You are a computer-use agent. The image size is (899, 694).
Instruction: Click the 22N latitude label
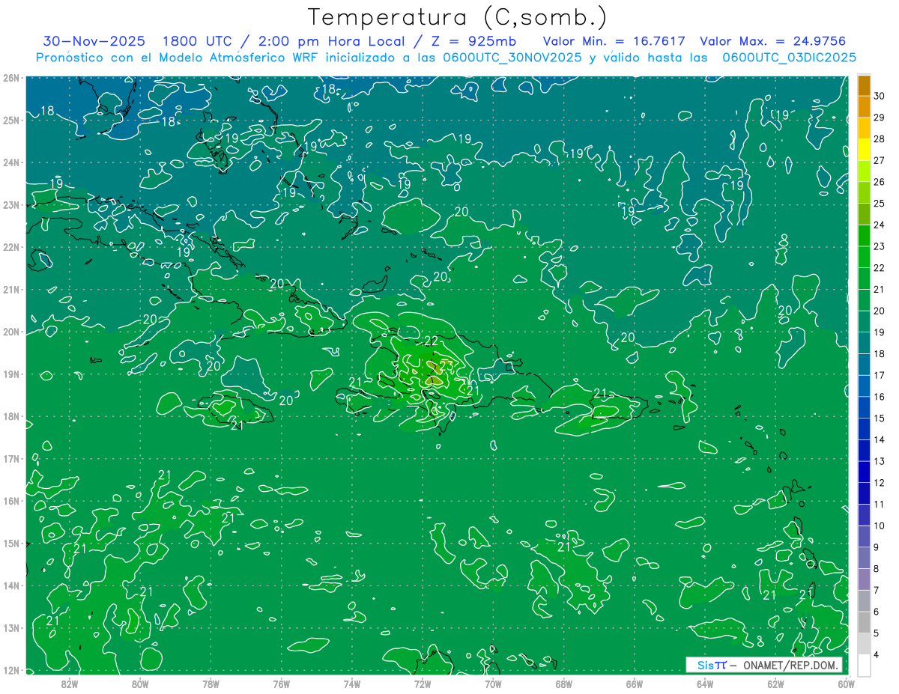[x=11, y=247]
